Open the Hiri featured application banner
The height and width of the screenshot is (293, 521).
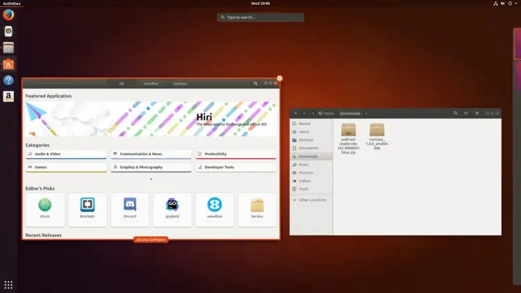tap(151, 119)
